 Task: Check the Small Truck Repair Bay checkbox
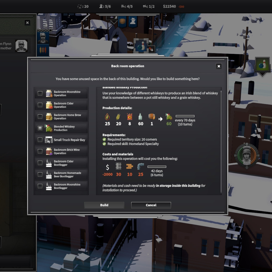pos(40,140)
